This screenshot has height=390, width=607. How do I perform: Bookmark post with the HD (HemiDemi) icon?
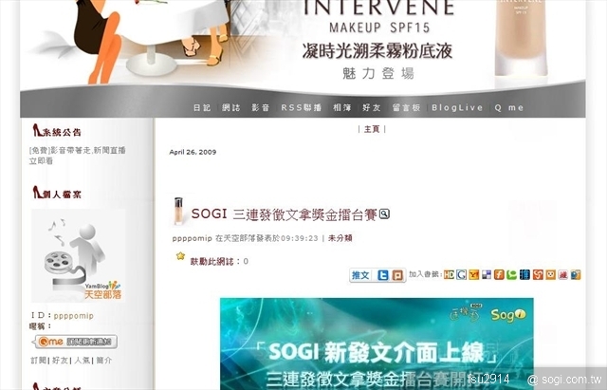449,274
